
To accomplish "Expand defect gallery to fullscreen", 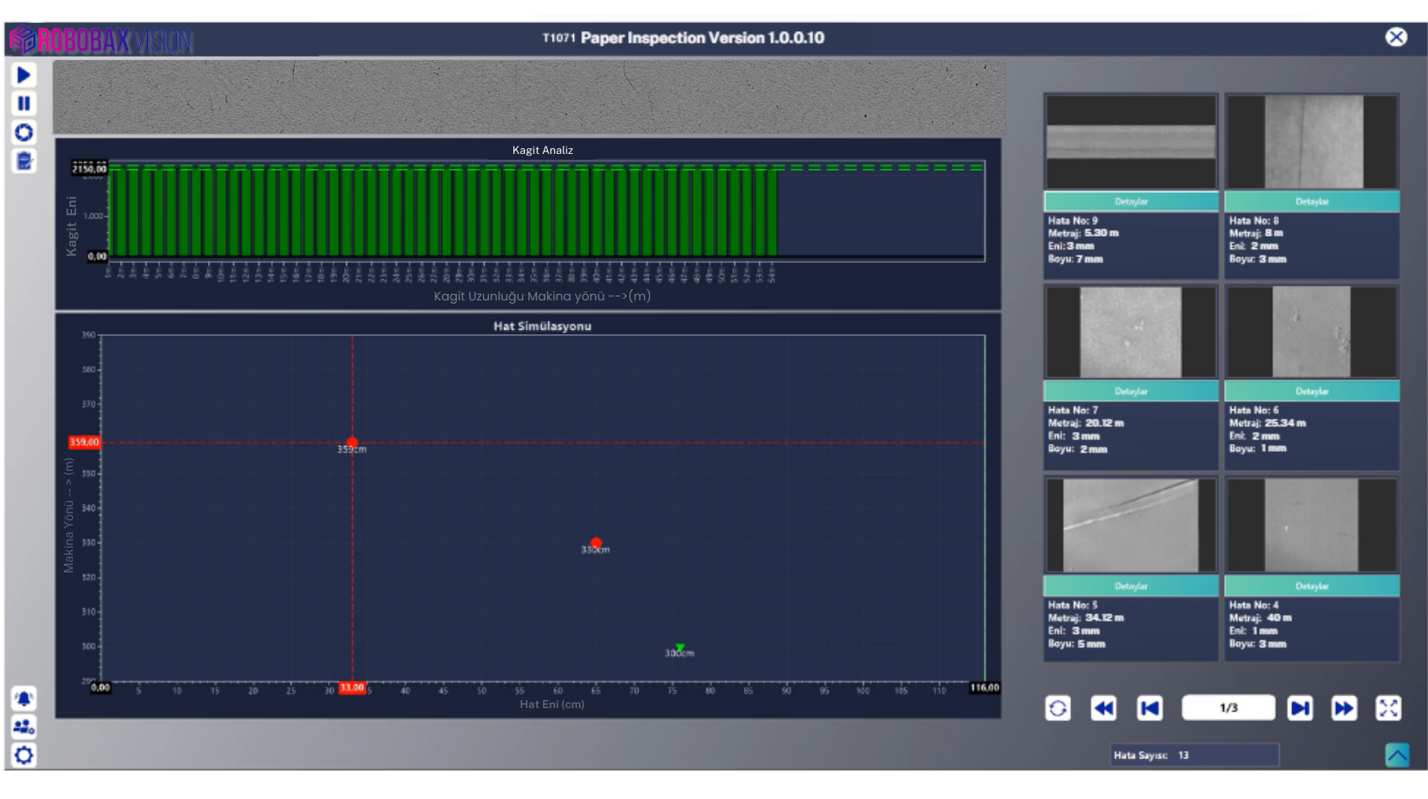I will pyautogui.click(x=1389, y=708).
